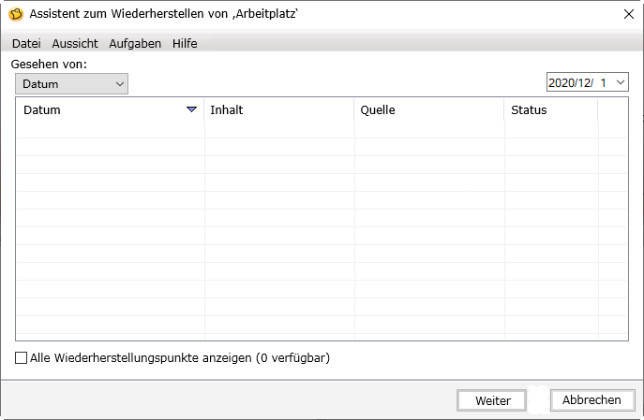The image size is (644, 420).
Task: Click the Weiter button
Action: point(492,400)
